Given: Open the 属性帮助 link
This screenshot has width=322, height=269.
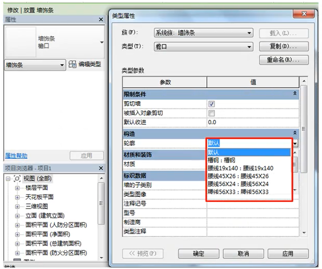Looking at the screenshot, I should (x=16, y=156).
